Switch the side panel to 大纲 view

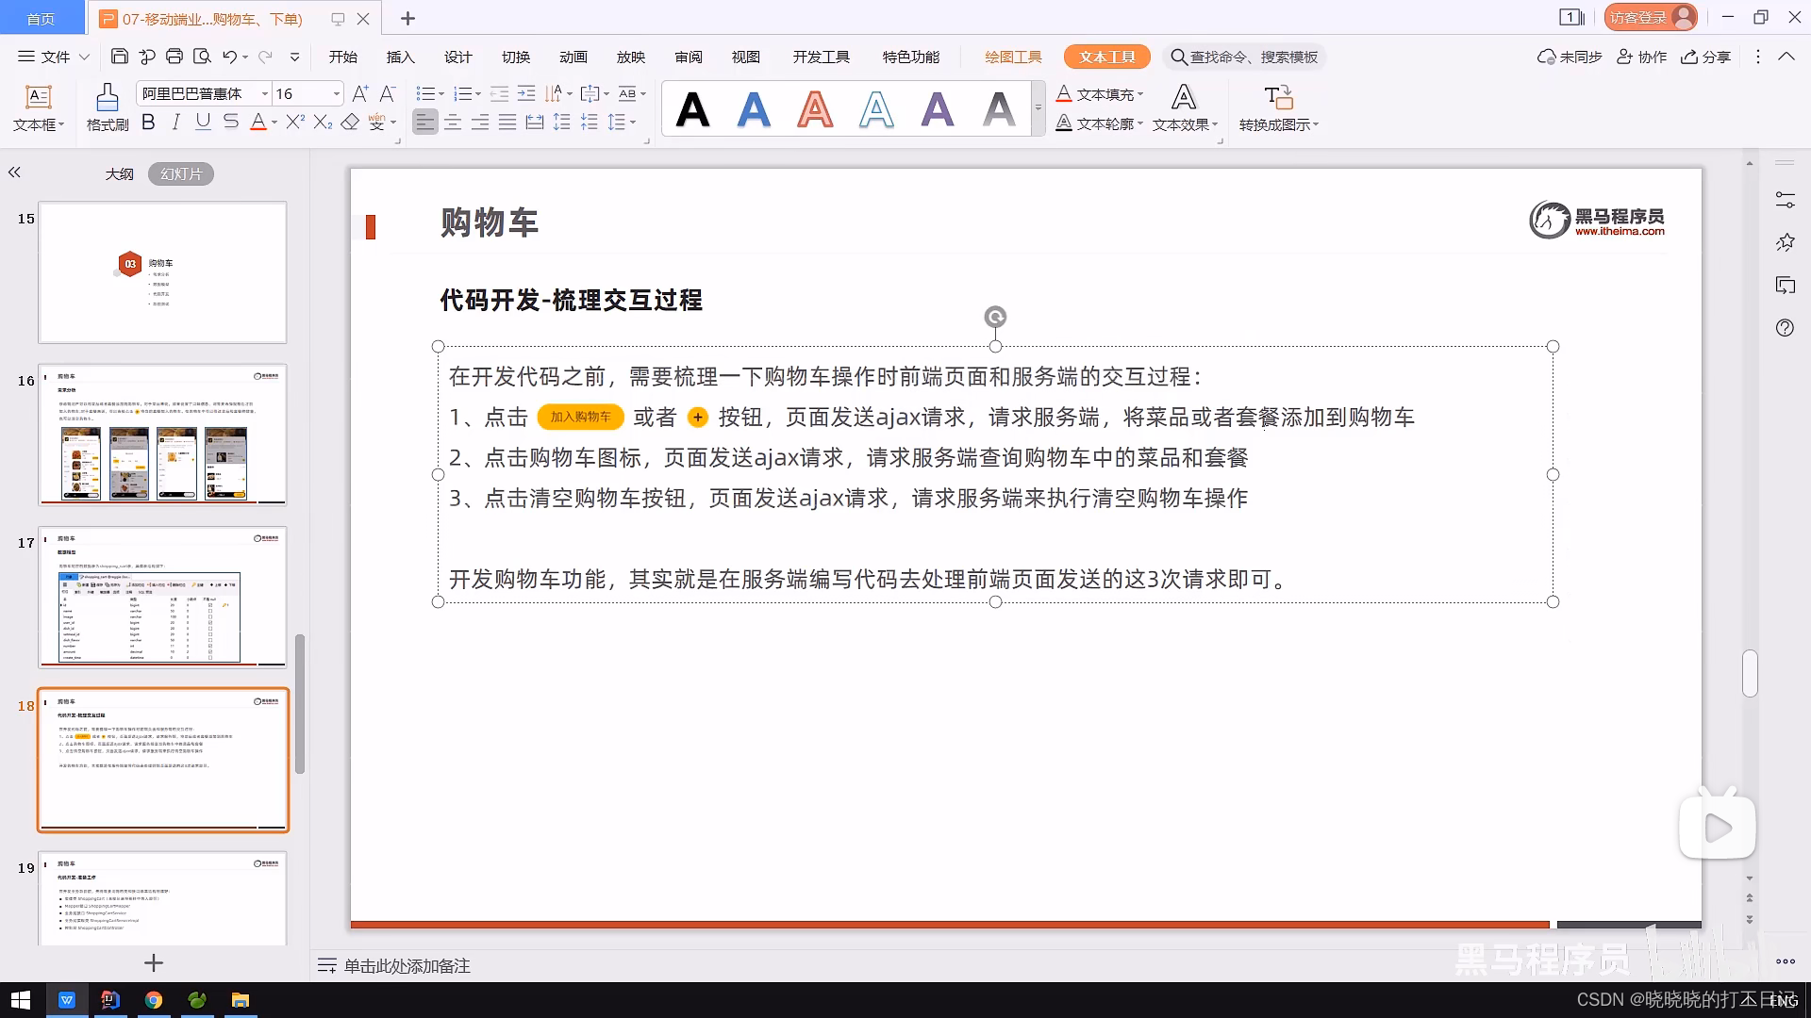[119, 173]
